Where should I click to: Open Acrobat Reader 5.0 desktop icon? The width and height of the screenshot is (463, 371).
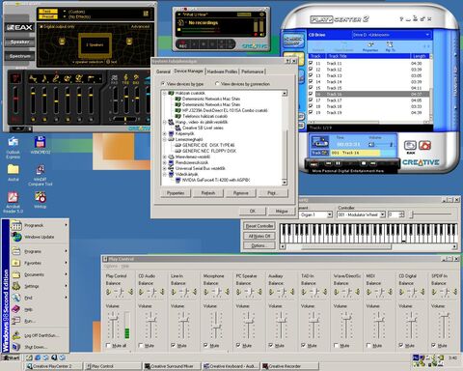[14, 202]
